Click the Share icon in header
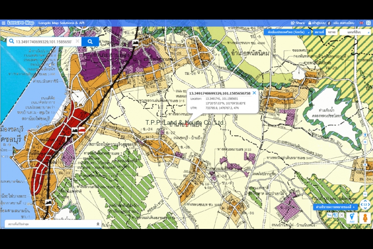 pos(298,23)
